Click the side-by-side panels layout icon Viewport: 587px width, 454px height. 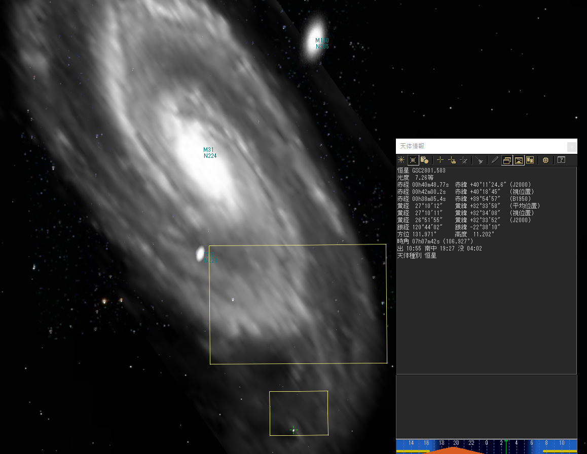point(530,160)
